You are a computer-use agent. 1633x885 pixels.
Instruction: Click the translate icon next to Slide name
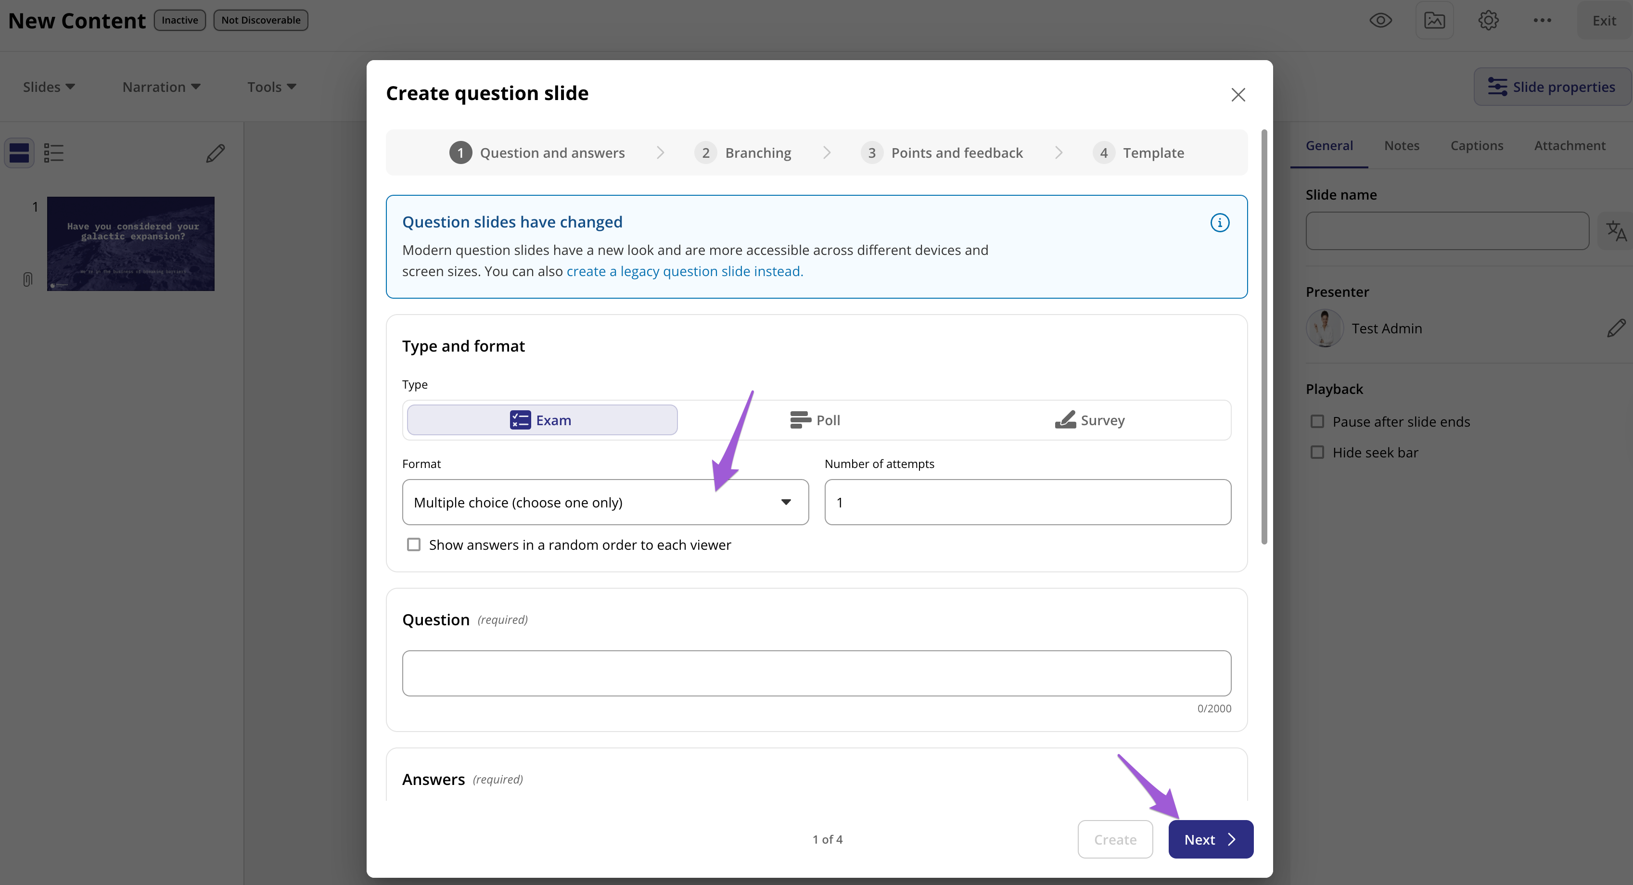point(1616,230)
